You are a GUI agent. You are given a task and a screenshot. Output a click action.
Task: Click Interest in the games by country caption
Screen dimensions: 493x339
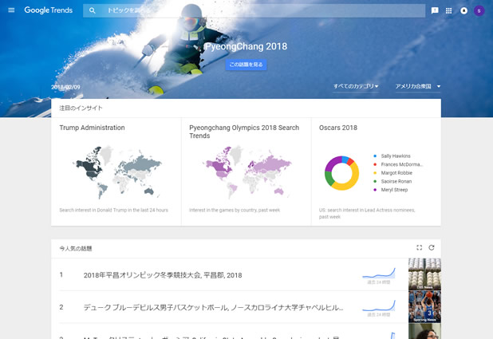tap(235, 210)
